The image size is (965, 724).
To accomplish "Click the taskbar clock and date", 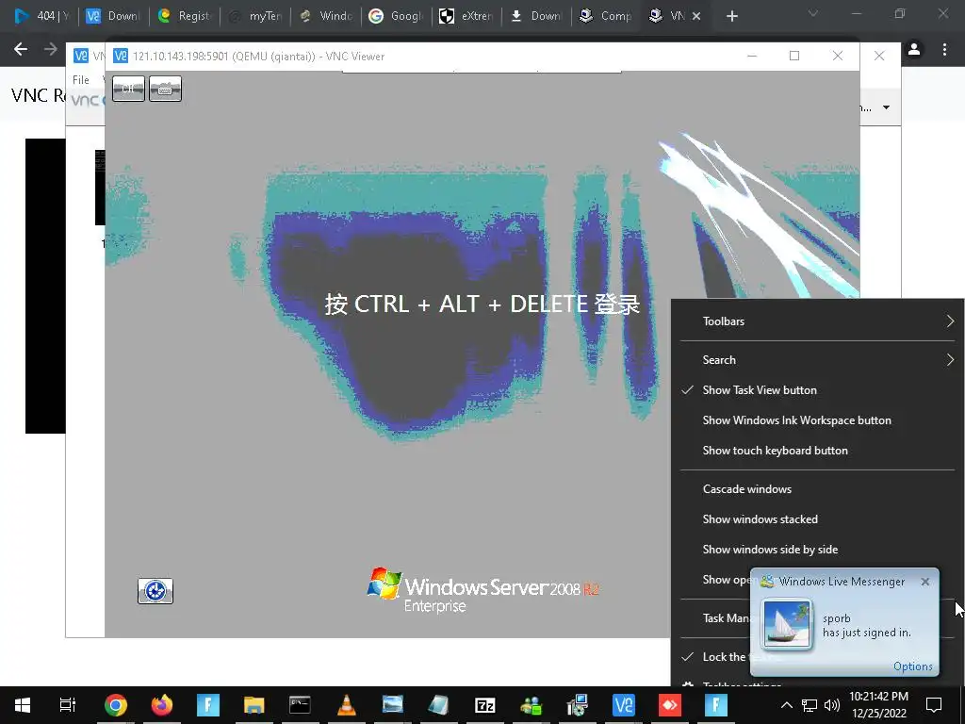I will click(x=879, y=705).
